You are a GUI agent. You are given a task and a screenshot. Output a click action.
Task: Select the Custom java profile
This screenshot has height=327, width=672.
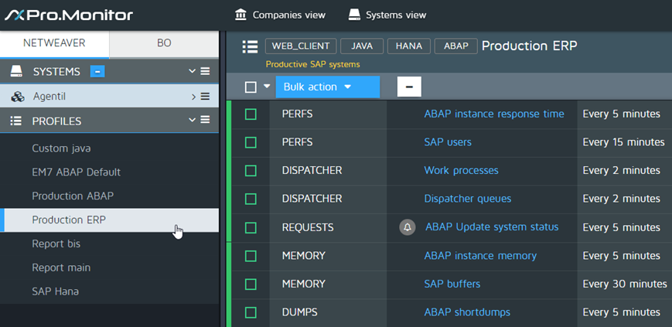(61, 148)
